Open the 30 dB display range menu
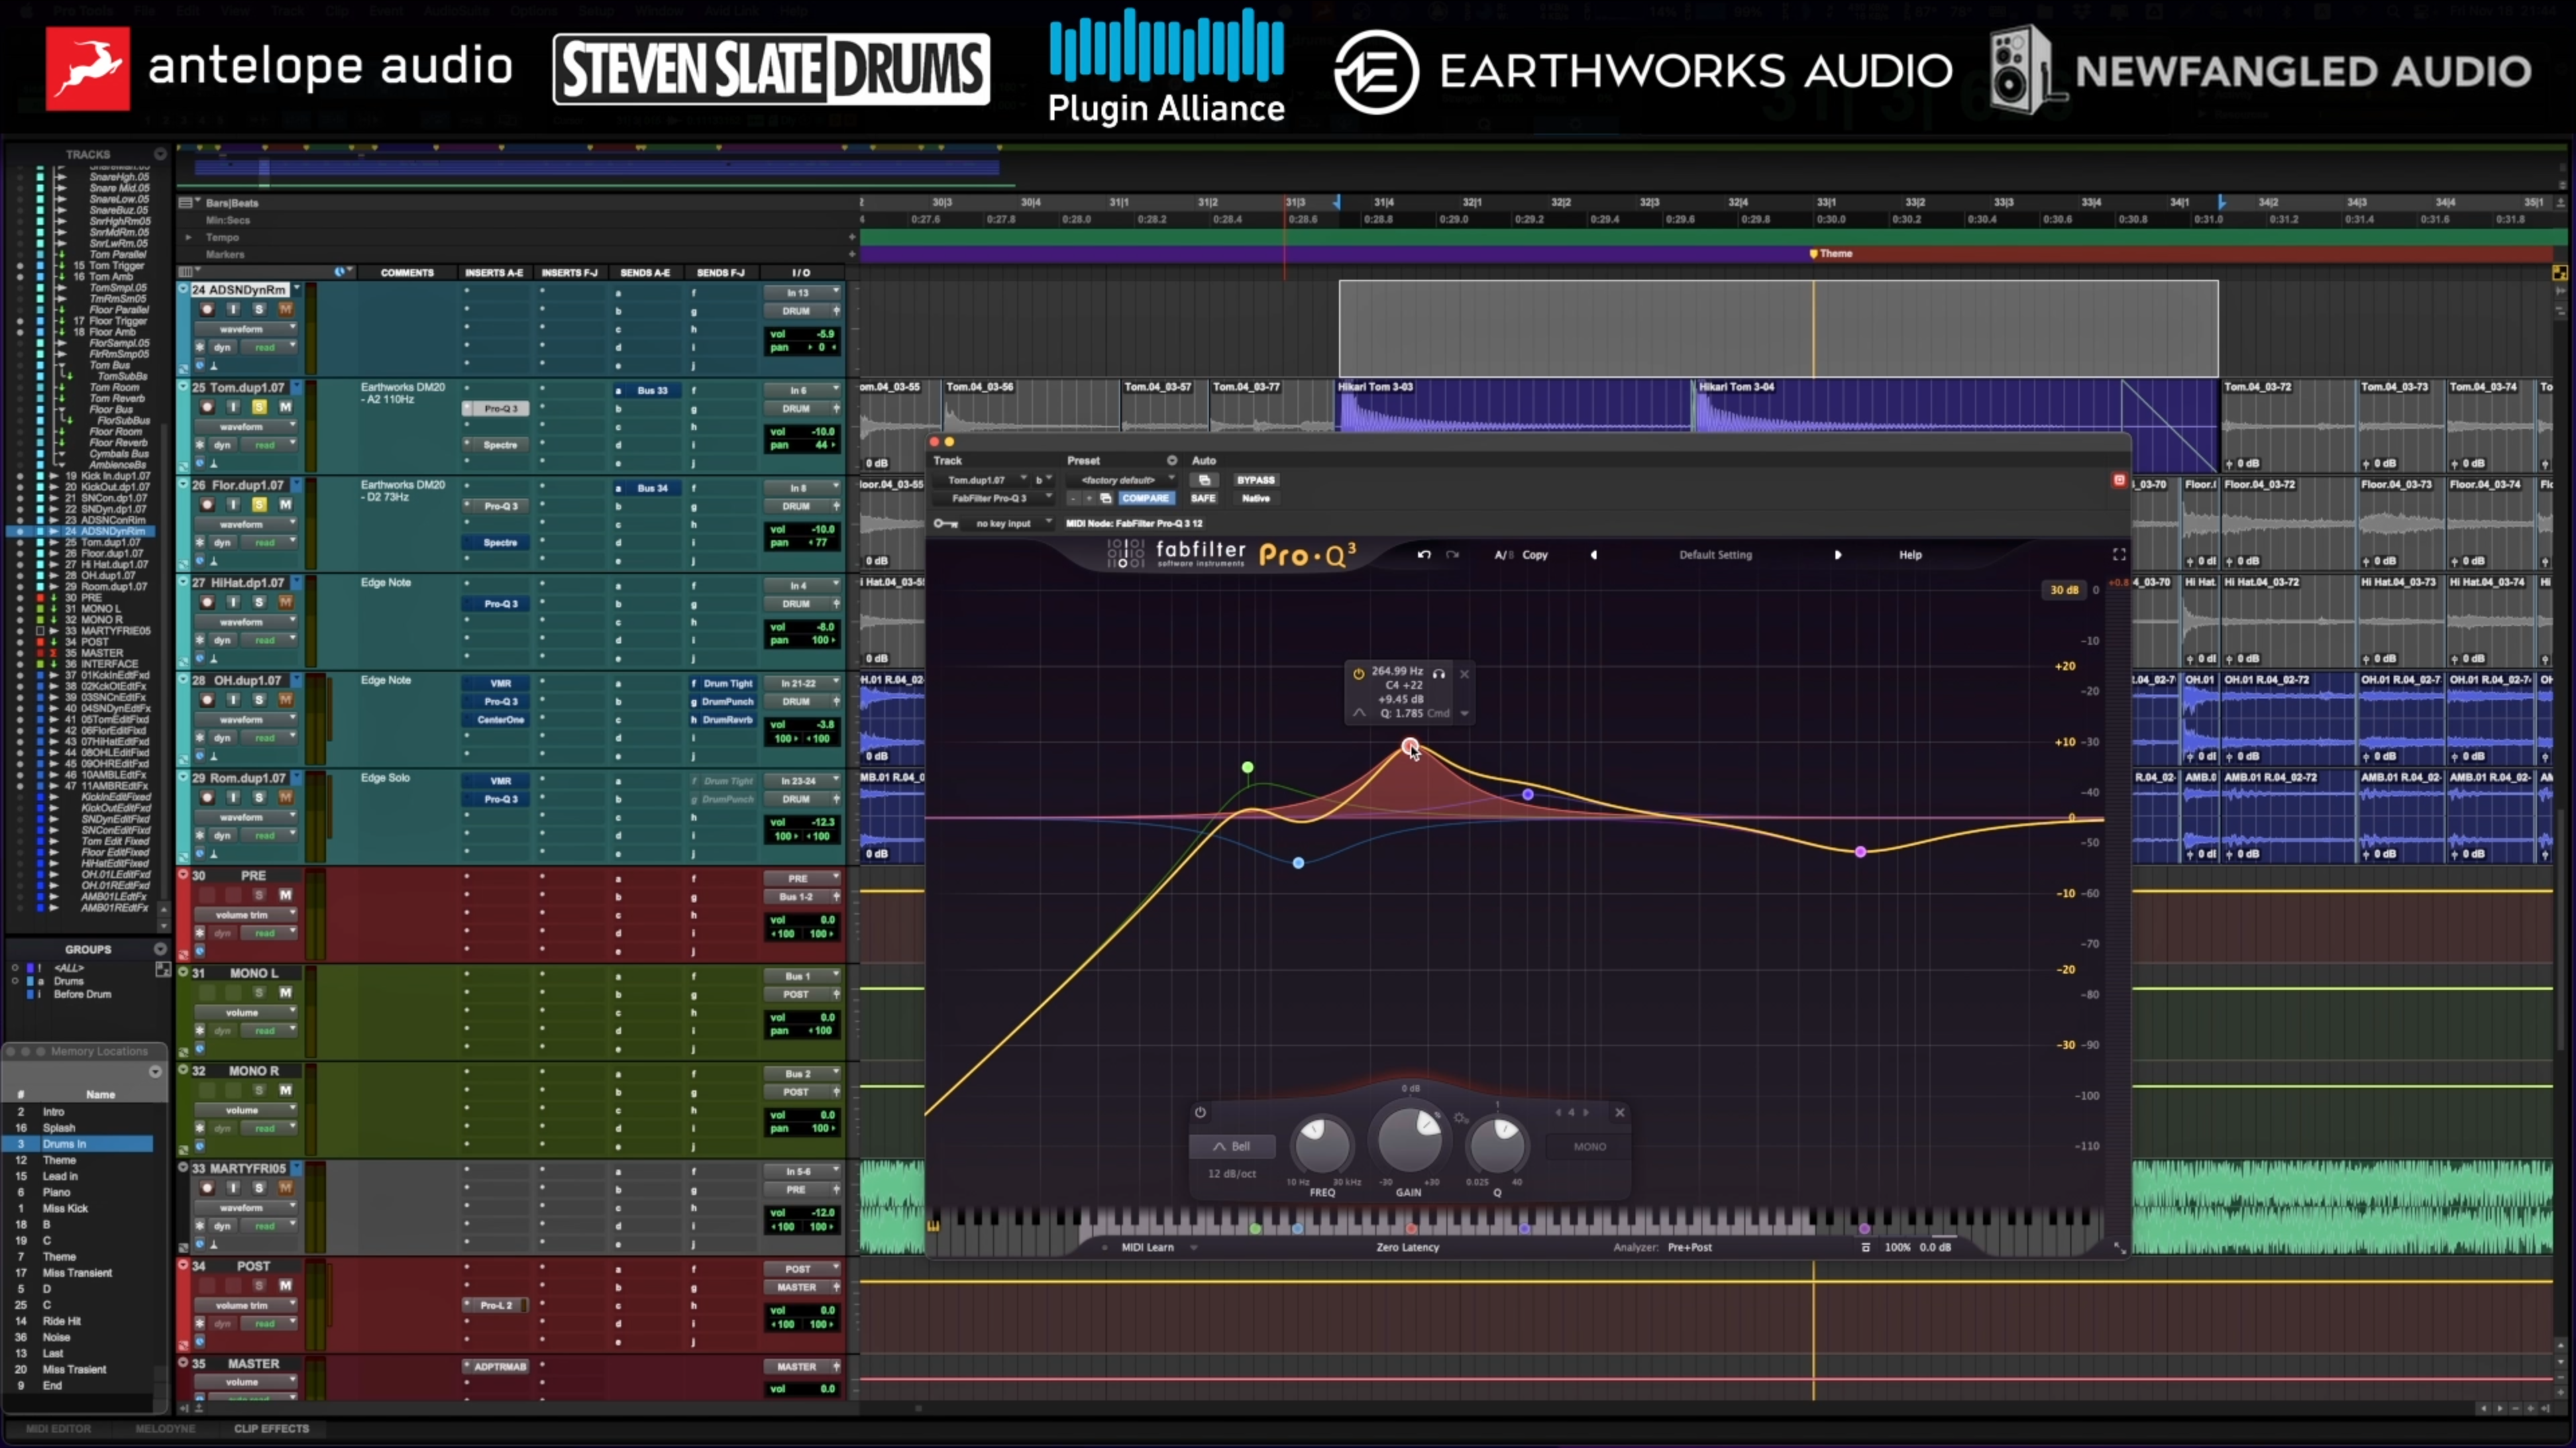 click(x=2064, y=590)
